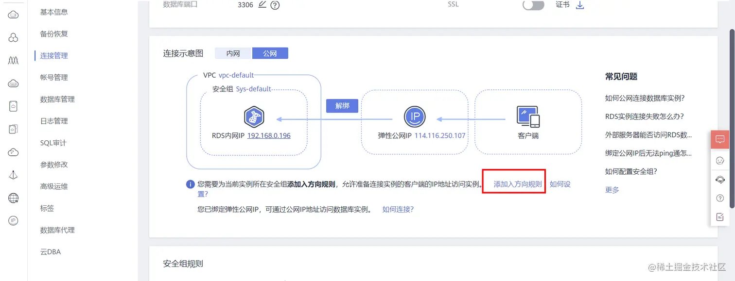Viewport: 735px width, 281px height.
Task: Click the floating help question mark icon
Action: point(720,198)
